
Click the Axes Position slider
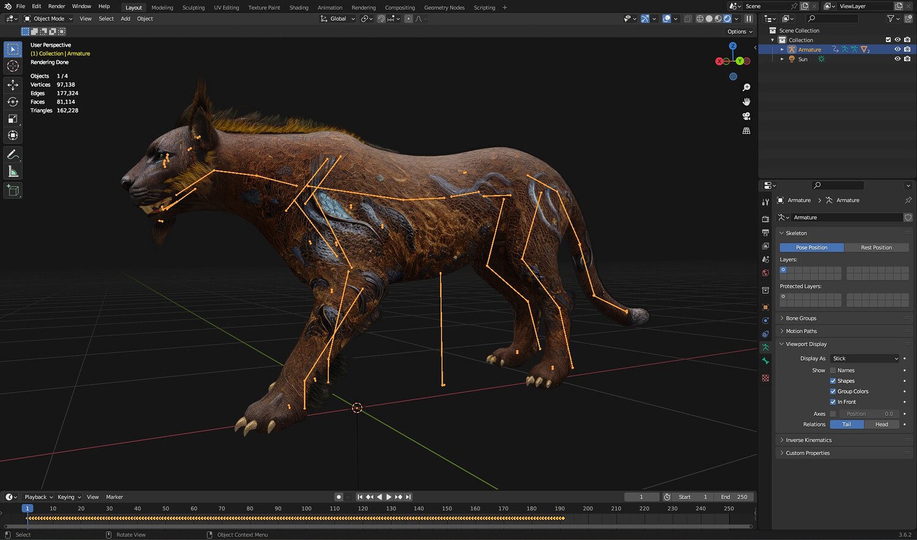point(869,414)
